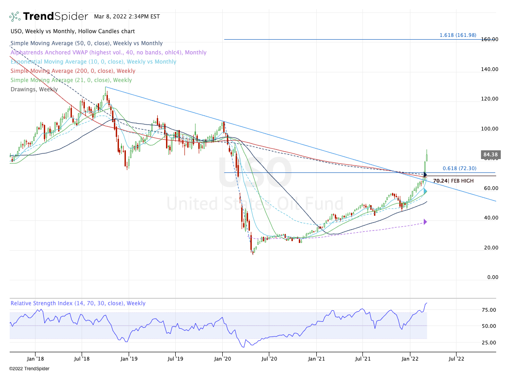Image resolution: width=510 pixels, height=373 pixels.
Task: Click the TrendSpider brand name text
Action: [x=55, y=16]
